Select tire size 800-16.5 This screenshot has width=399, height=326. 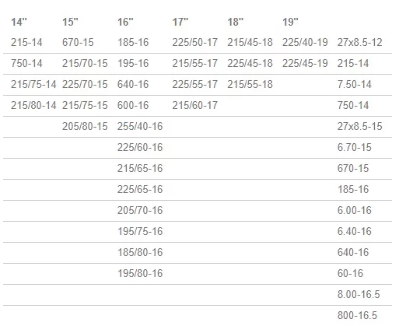[357, 315]
